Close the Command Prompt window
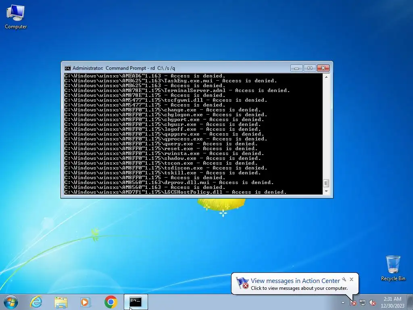 click(323, 68)
